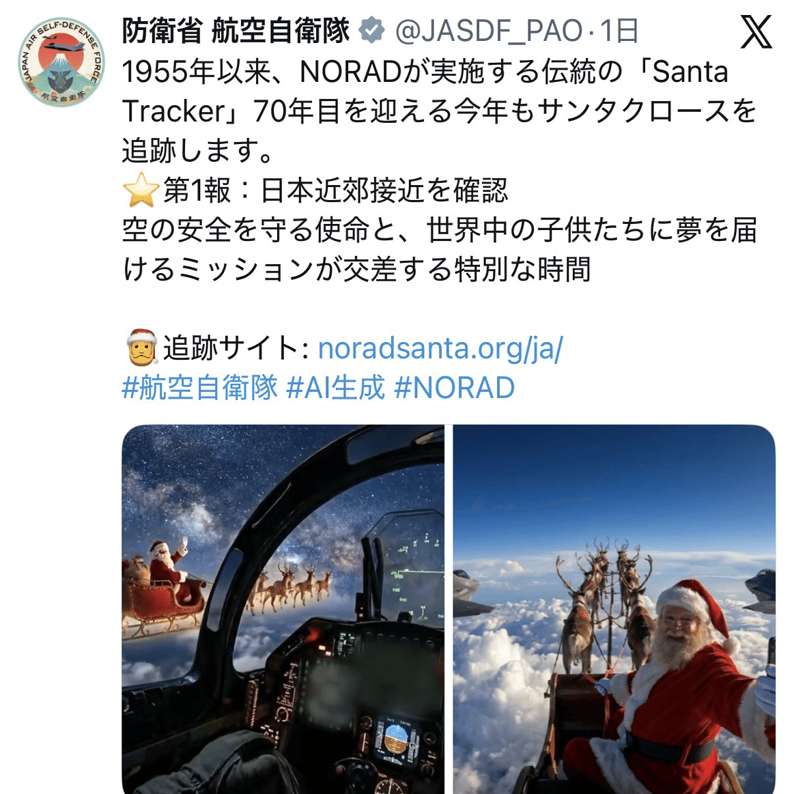
Task: Open the @JASDF_PAO handle
Action: click(488, 31)
